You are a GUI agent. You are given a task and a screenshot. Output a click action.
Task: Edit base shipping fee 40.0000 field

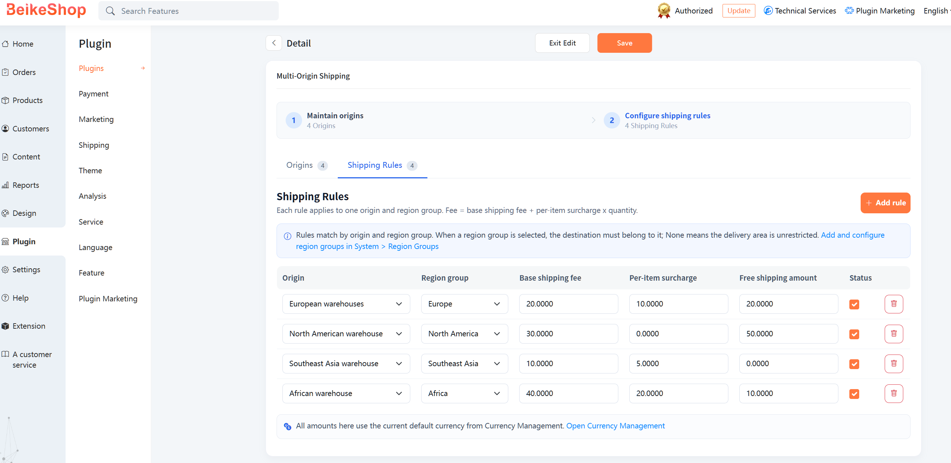point(568,393)
